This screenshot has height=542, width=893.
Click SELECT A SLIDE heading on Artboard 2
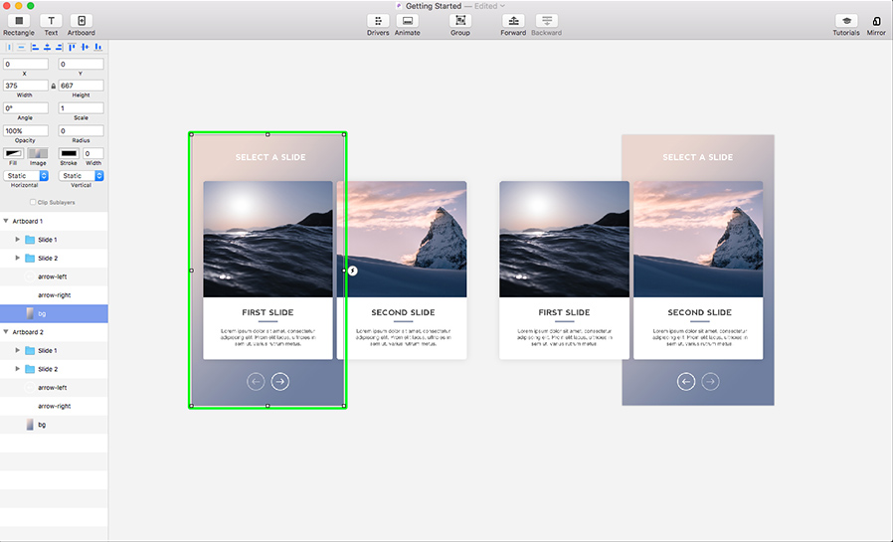tap(698, 157)
